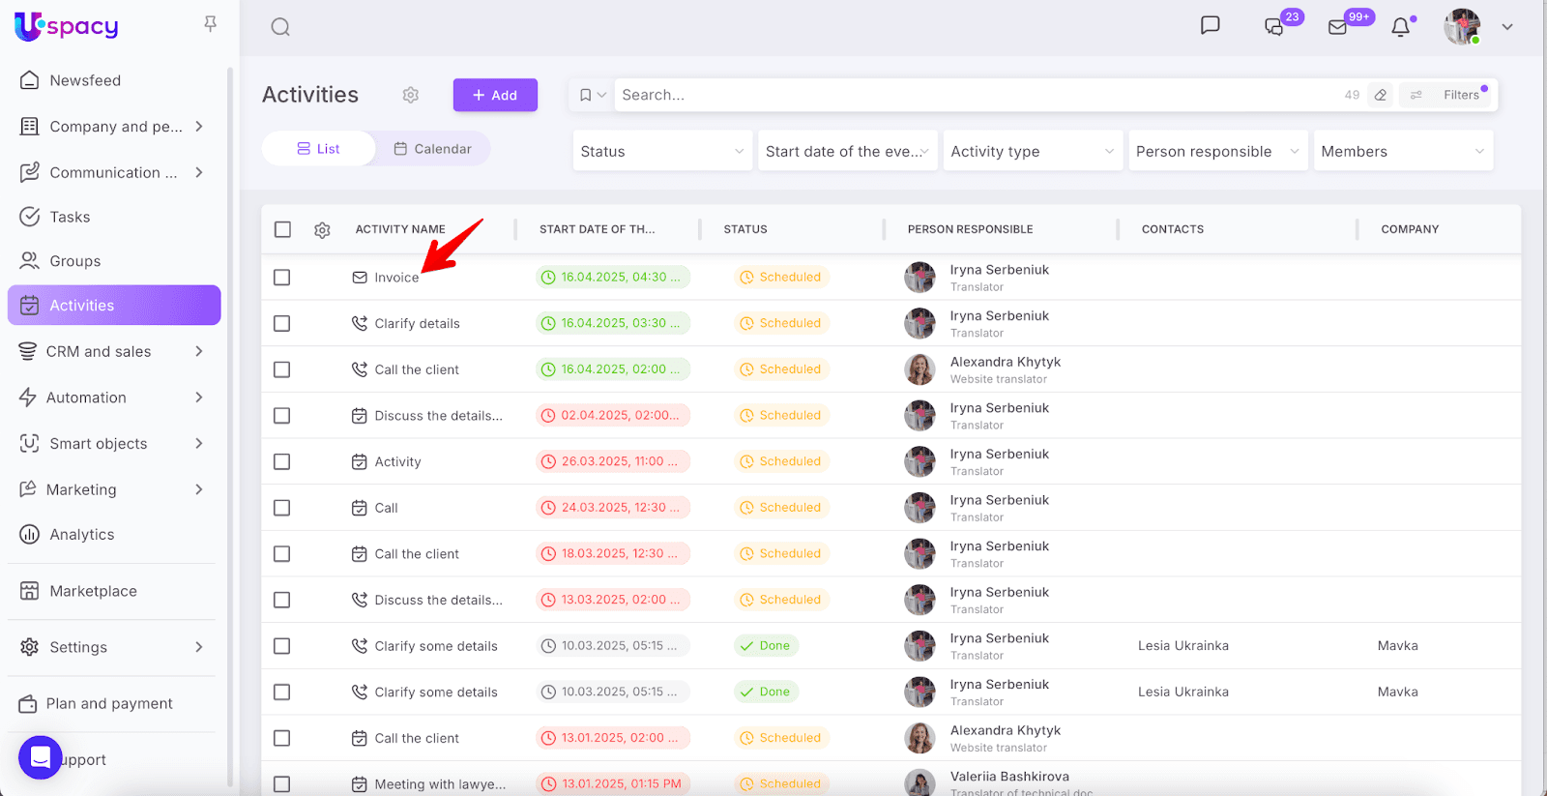Click table column settings gear icon
Image resolution: width=1547 pixels, height=796 pixels.
(323, 230)
